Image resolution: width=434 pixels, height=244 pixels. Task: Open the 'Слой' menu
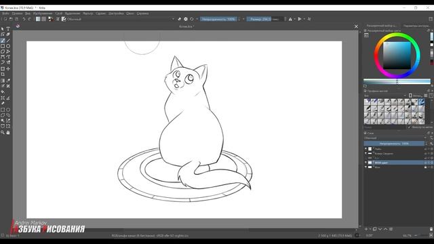(x=59, y=14)
